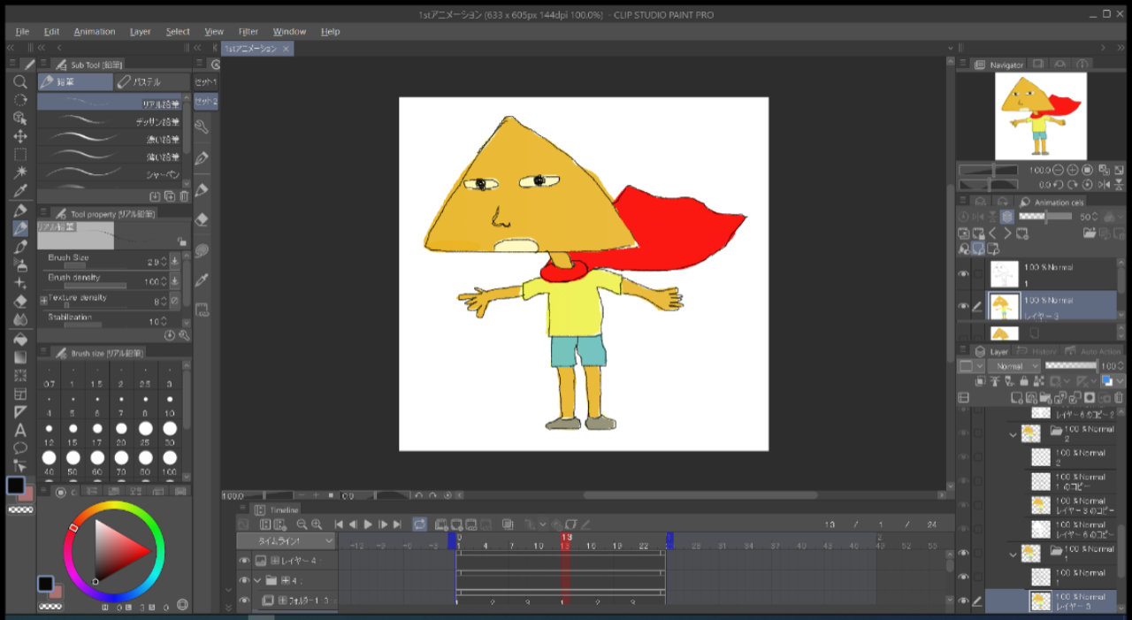Image resolution: width=1132 pixels, height=620 pixels.
Task: Choose the デッサン鉛筆 pencil brush
Action: click(x=111, y=121)
